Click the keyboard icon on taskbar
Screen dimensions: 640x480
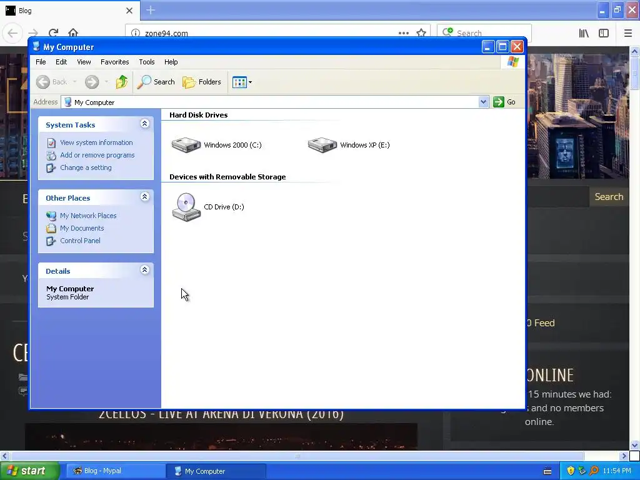[547, 471]
